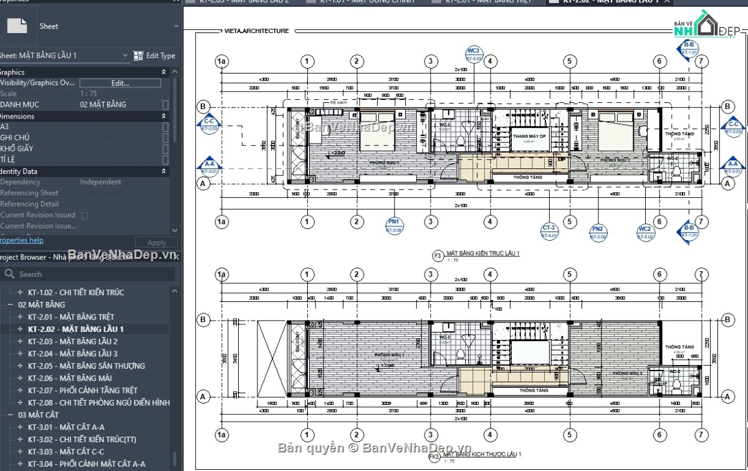Click the Edit Type button label
This screenshot has width=748, height=471.
161,56
